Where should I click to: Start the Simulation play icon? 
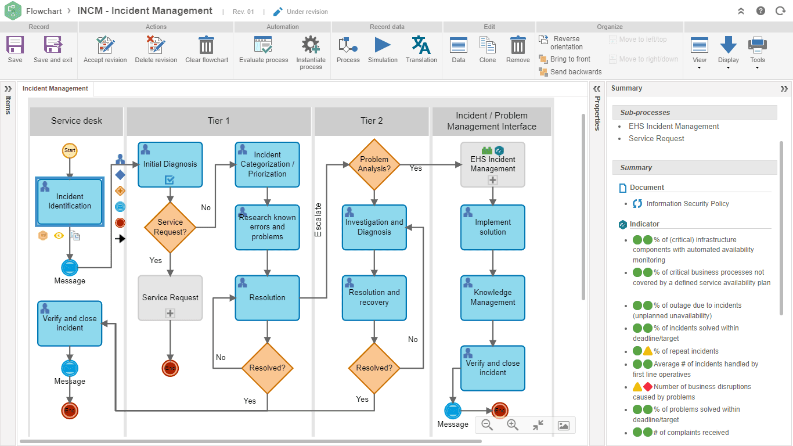(383, 45)
